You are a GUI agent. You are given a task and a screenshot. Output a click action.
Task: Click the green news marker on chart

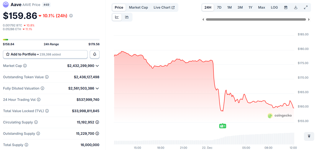click(222, 126)
